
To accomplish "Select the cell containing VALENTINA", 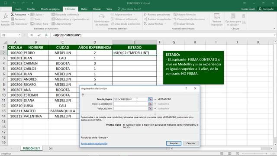I will point(35,116).
